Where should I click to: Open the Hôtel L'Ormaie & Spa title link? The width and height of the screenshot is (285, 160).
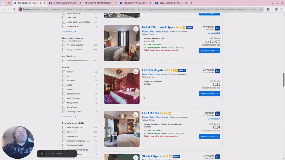pos(157,27)
